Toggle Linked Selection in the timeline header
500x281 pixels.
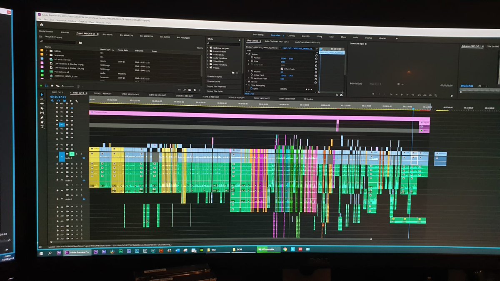tap(65, 101)
